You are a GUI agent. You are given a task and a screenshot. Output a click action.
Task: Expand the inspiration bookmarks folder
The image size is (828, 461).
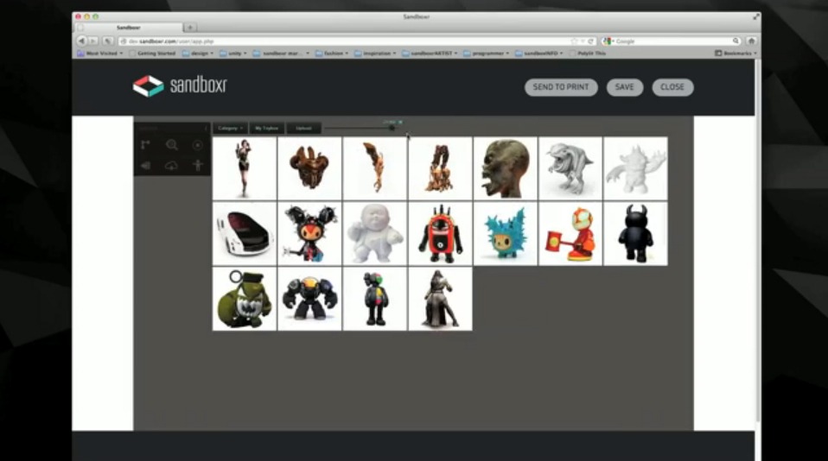pos(375,54)
